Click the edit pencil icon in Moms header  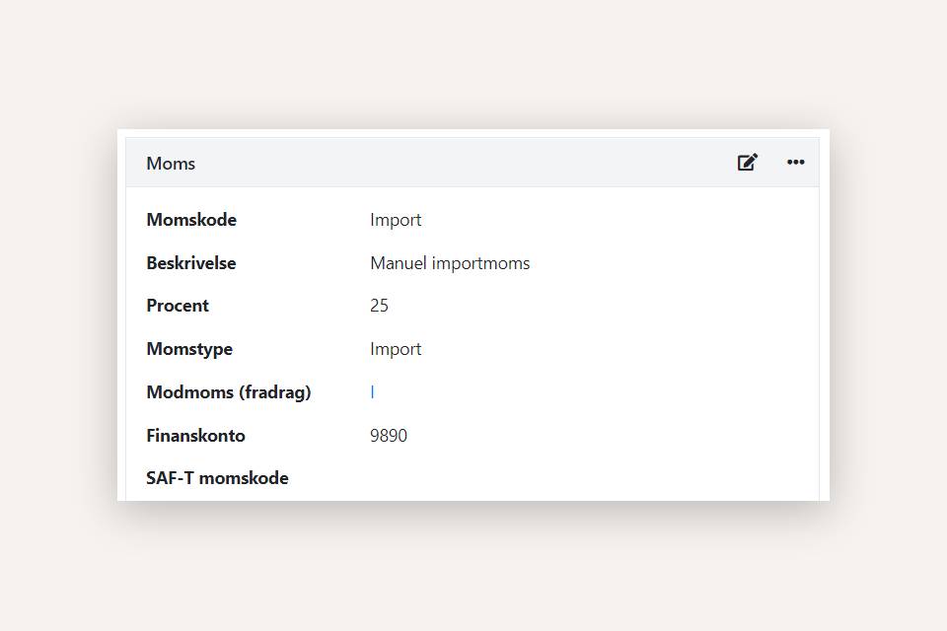(748, 163)
